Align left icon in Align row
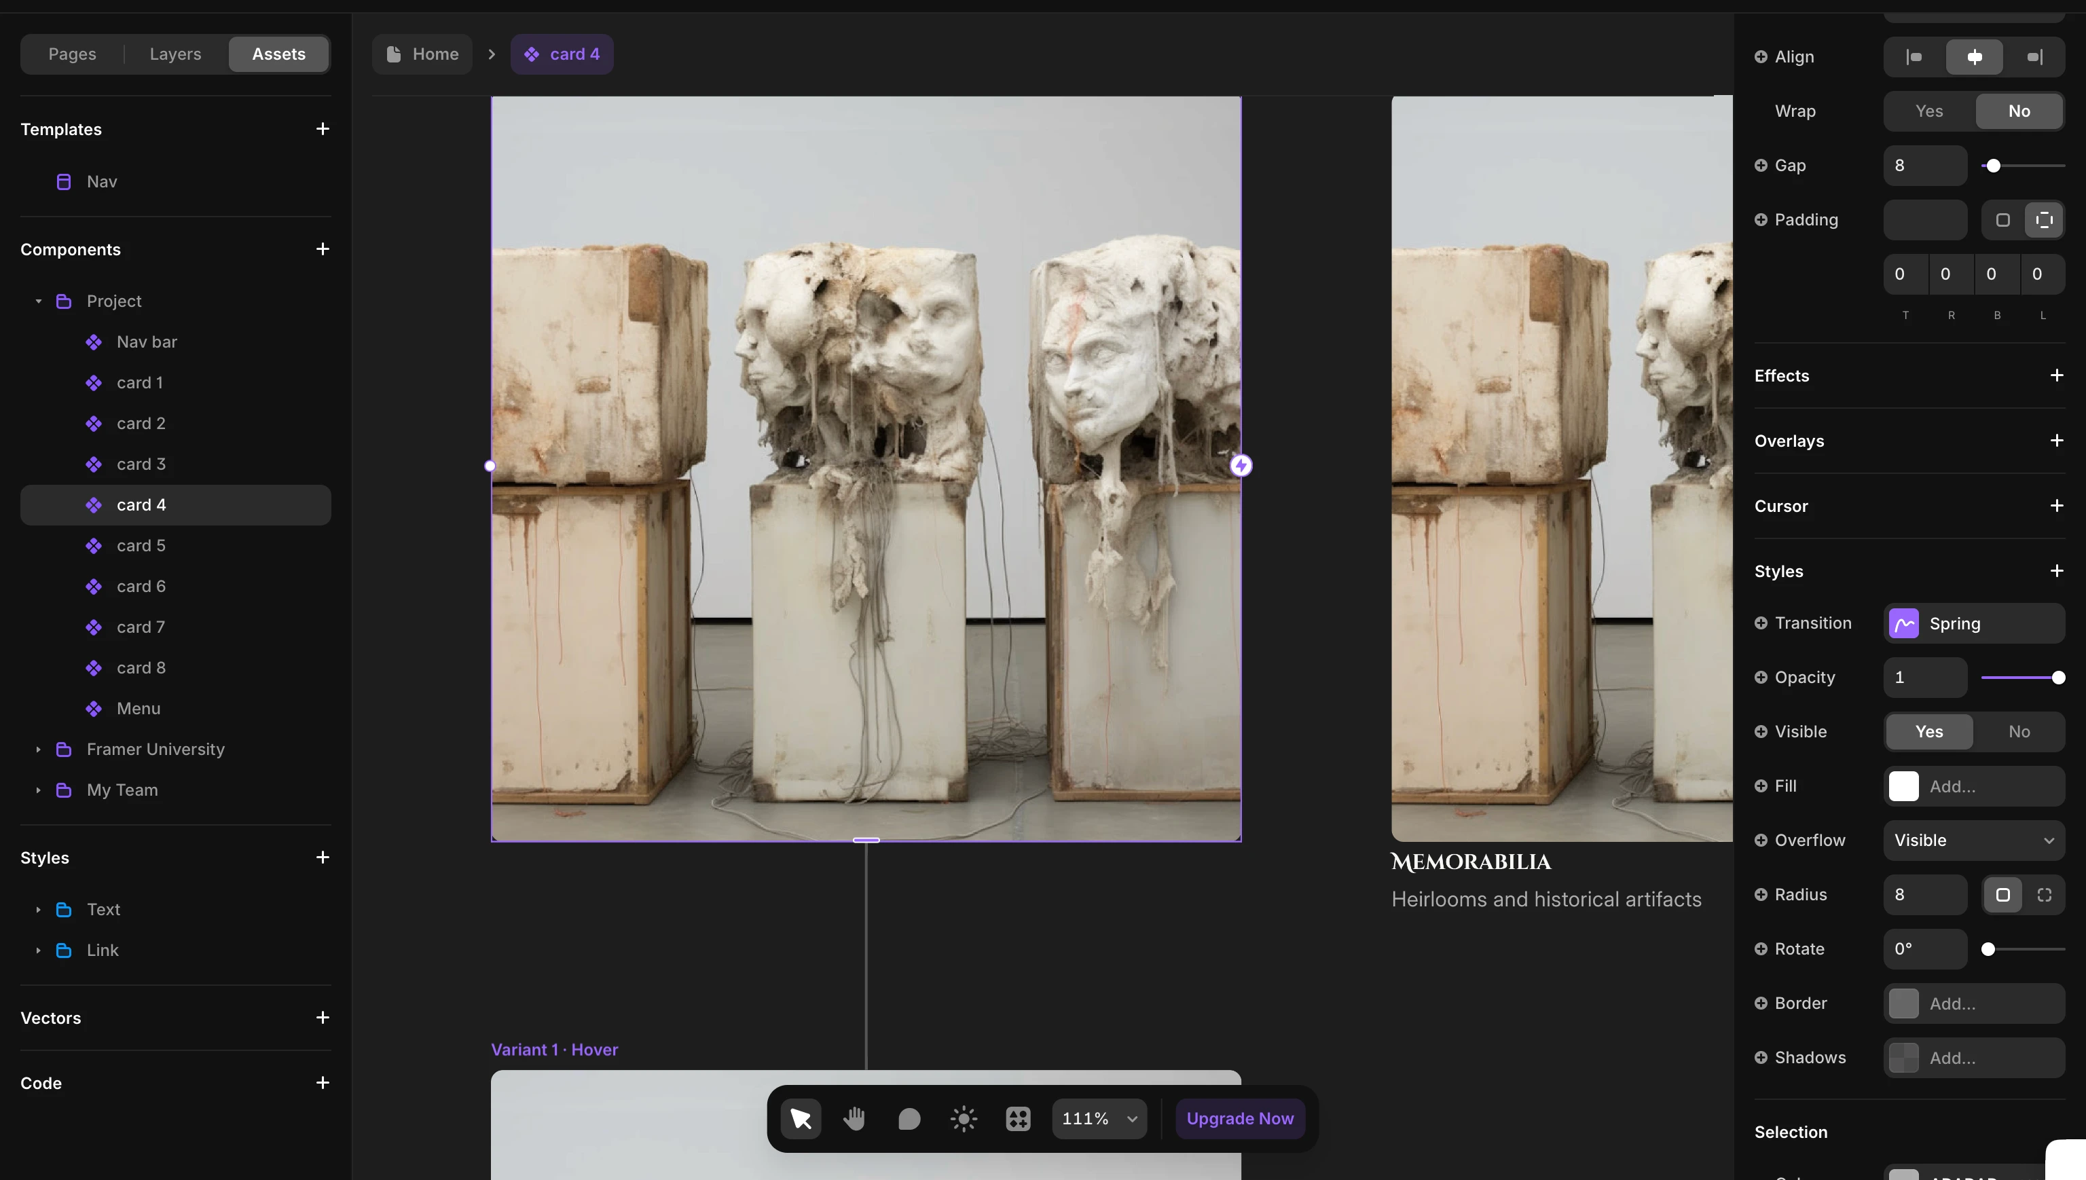The image size is (2086, 1180). [x=1914, y=57]
